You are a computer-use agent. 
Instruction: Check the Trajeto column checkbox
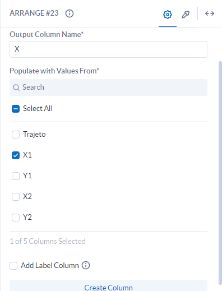[16, 135]
